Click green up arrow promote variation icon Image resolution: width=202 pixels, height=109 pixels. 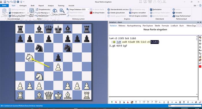point(112,102)
